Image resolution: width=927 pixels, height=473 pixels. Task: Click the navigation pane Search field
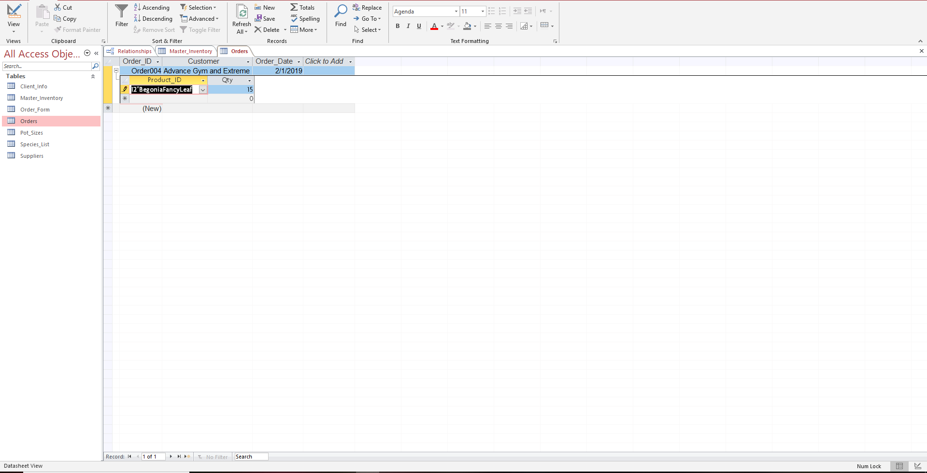coord(47,66)
